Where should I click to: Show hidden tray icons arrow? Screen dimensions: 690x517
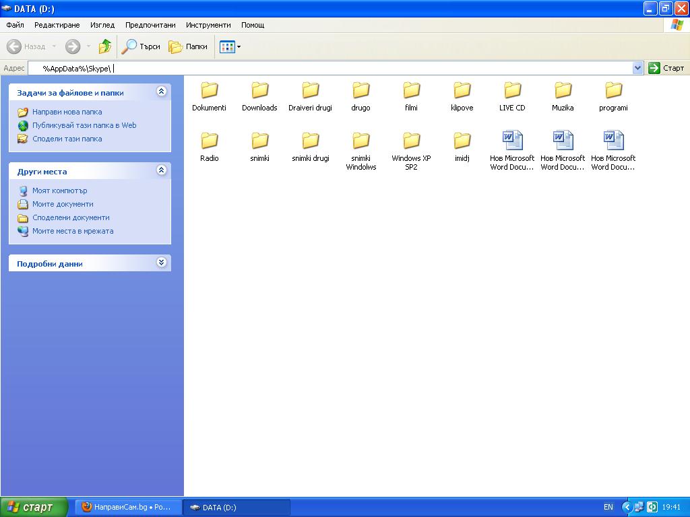click(x=627, y=508)
